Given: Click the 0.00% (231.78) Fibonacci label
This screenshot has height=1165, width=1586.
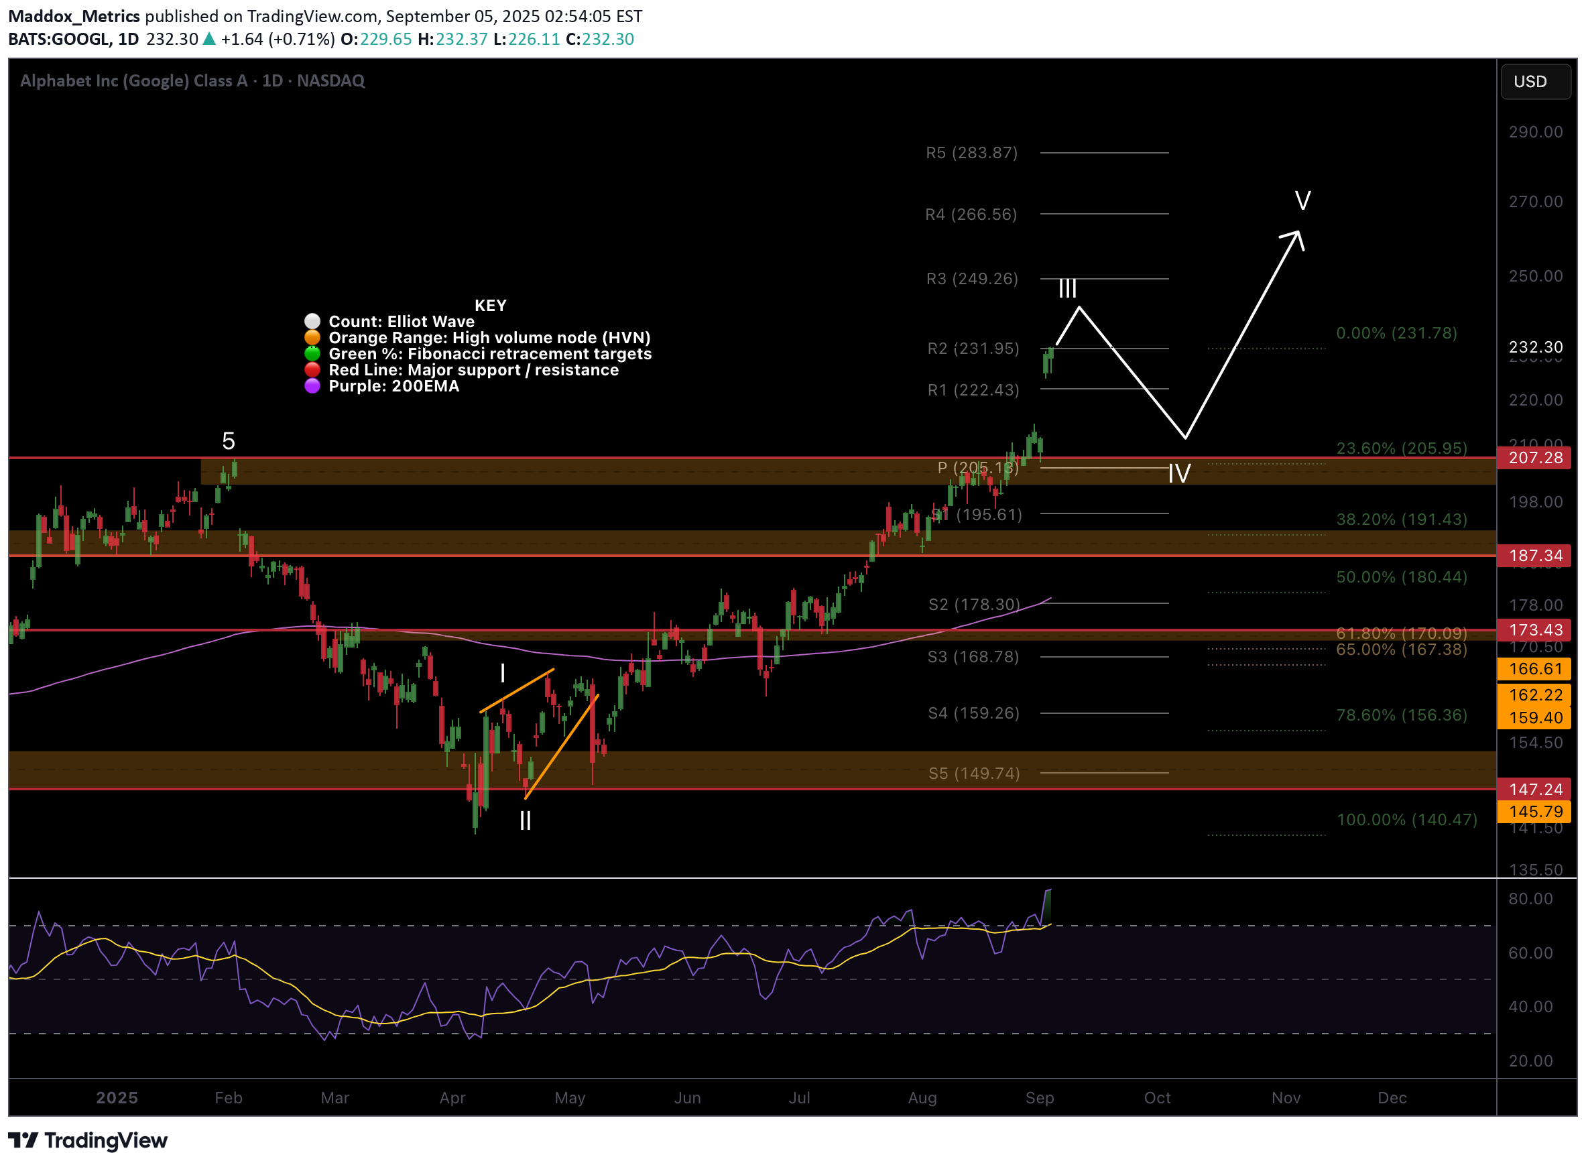Looking at the screenshot, I should tap(1396, 333).
